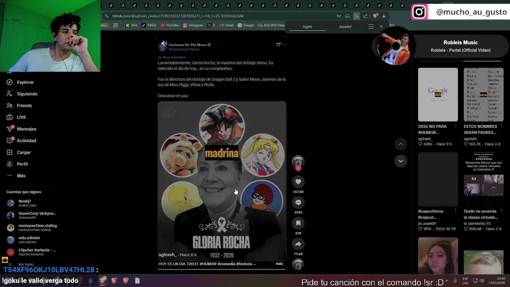Go to previous video arrow

pos(401,144)
